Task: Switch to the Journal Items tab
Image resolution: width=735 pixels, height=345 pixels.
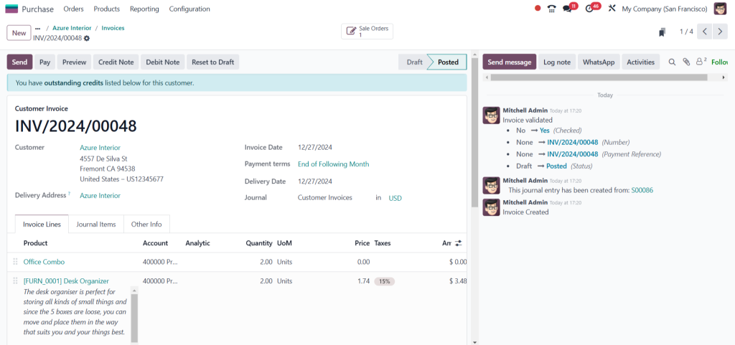Action: pyautogui.click(x=96, y=225)
